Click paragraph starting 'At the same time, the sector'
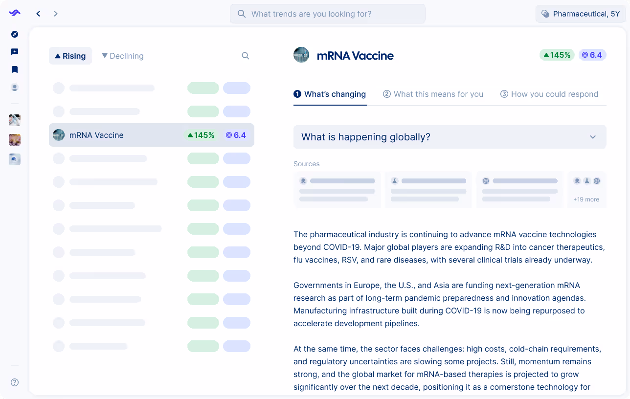The height and width of the screenshot is (399, 630). click(x=447, y=368)
